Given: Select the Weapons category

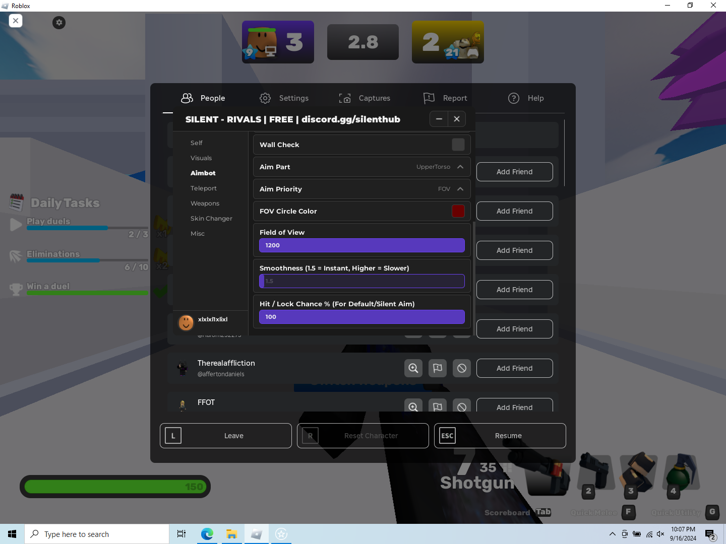Looking at the screenshot, I should click(205, 203).
